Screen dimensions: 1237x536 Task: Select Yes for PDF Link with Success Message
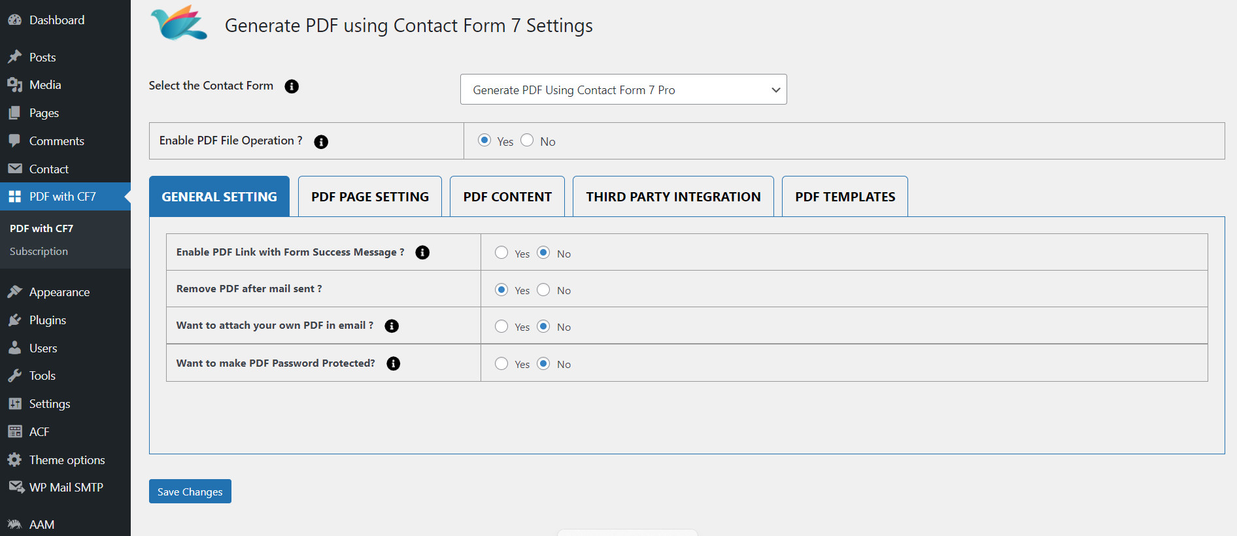point(501,253)
